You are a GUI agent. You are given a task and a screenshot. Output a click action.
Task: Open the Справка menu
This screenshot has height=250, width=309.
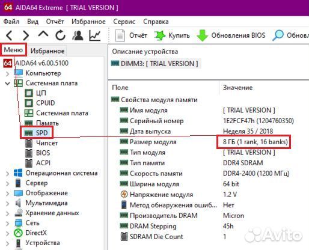(156, 22)
